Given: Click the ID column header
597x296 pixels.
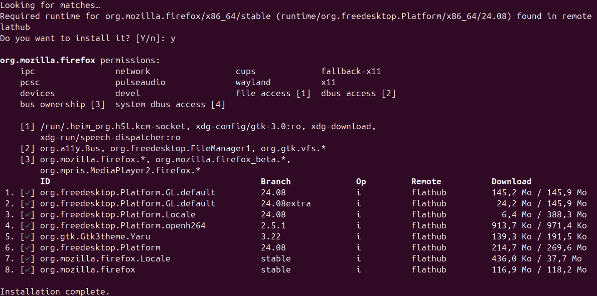Looking at the screenshot, I should tap(45, 181).
